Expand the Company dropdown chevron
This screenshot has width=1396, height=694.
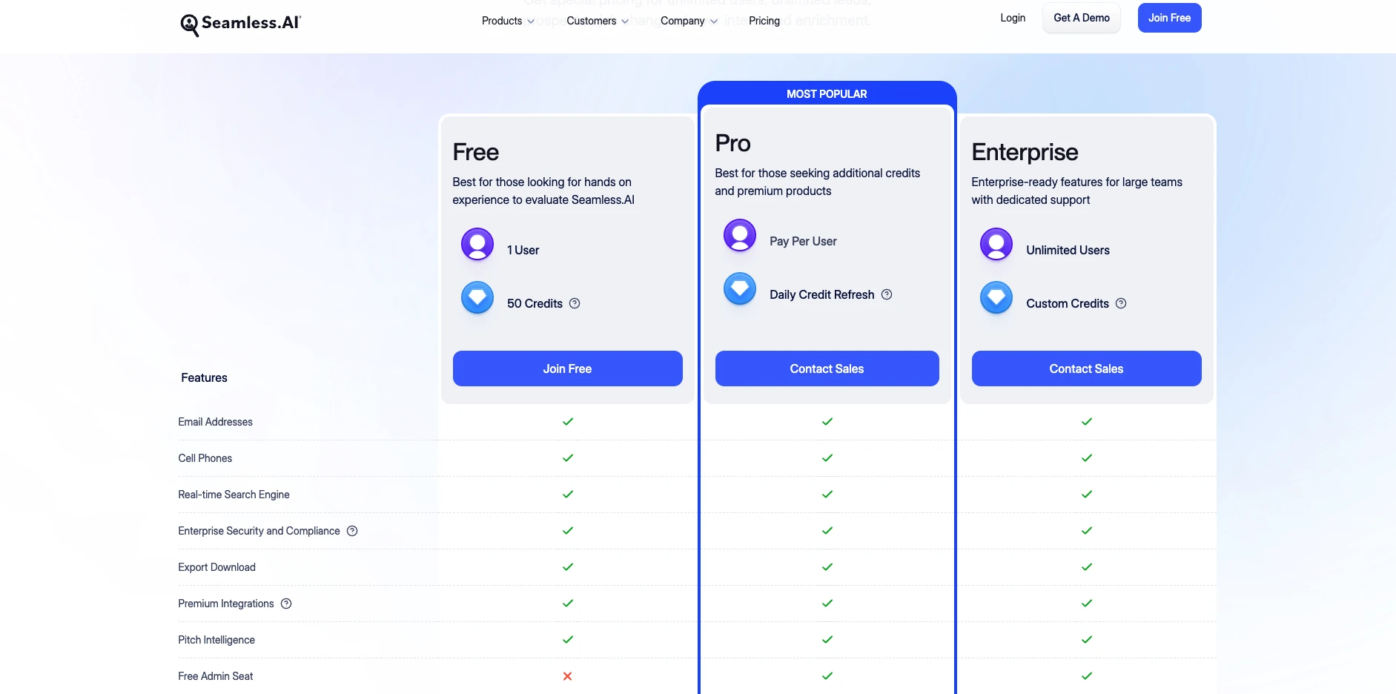[x=714, y=22]
